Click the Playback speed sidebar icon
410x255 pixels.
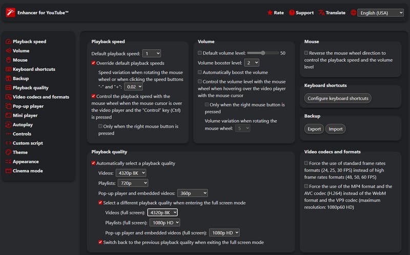8,41
